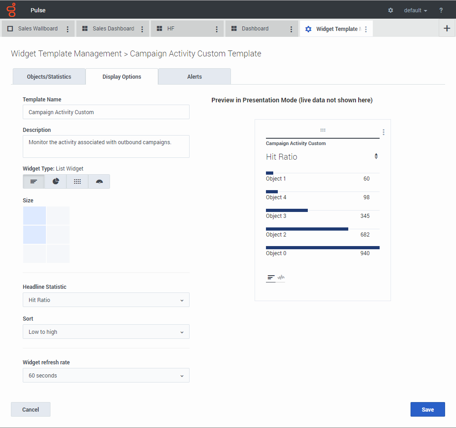Switch preview to bar list view
Image resolution: width=456 pixels, height=428 pixels.
(x=271, y=277)
